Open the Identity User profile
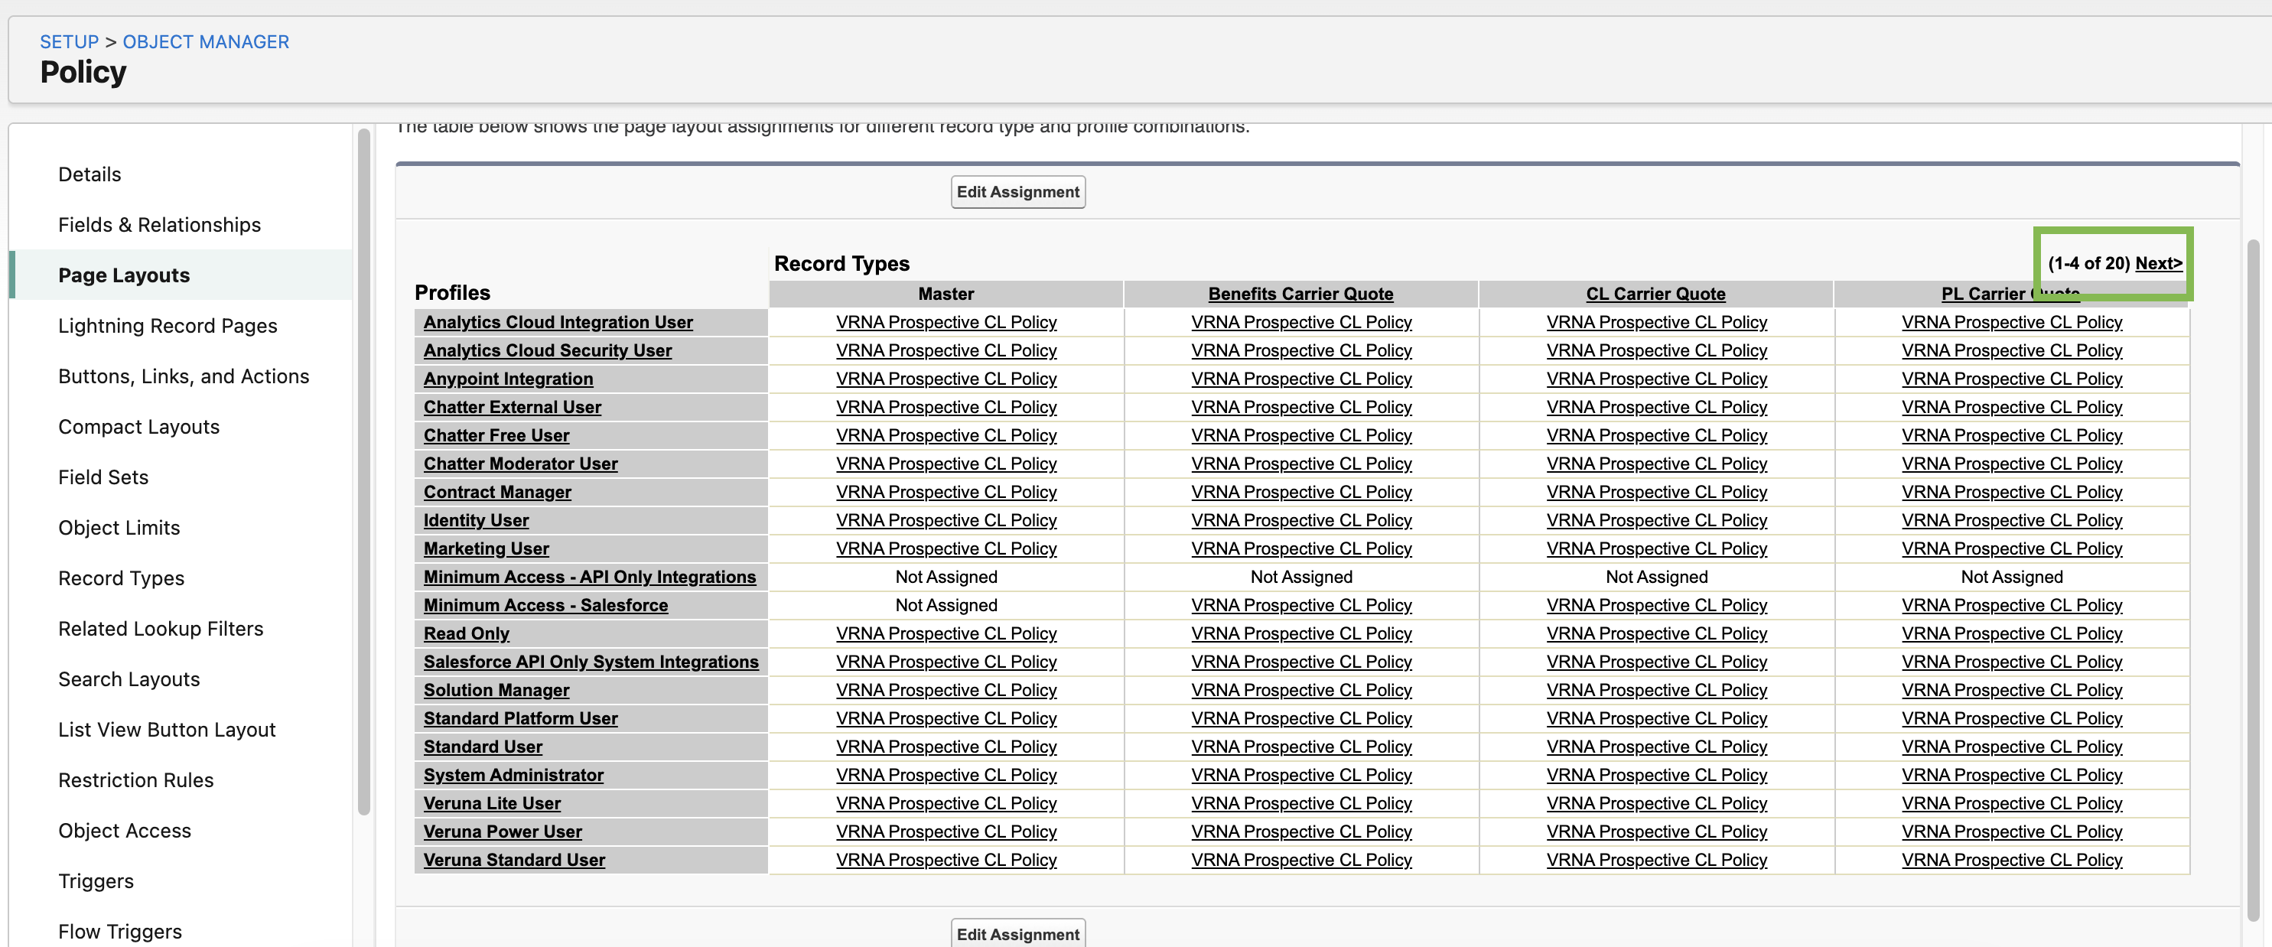 point(475,519)
